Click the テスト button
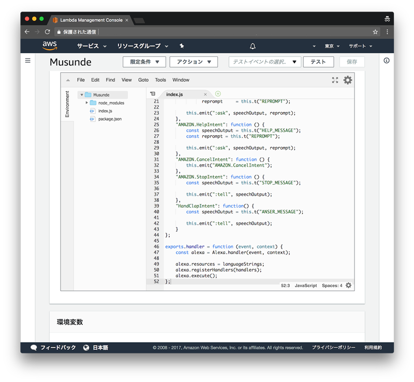 pyautogui.click(x=318, y=62)
